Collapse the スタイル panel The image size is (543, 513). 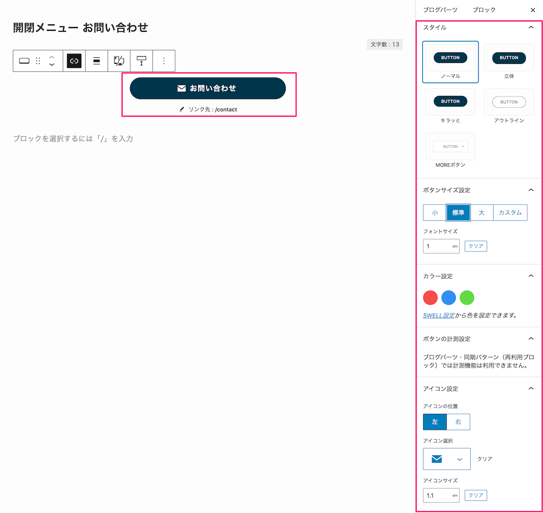[x=531, y=27]
